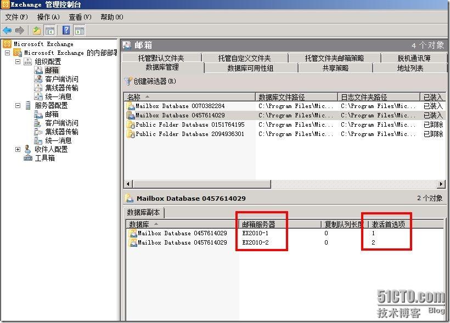Click the 邮箱 result pane header icon

coord(127,45)
